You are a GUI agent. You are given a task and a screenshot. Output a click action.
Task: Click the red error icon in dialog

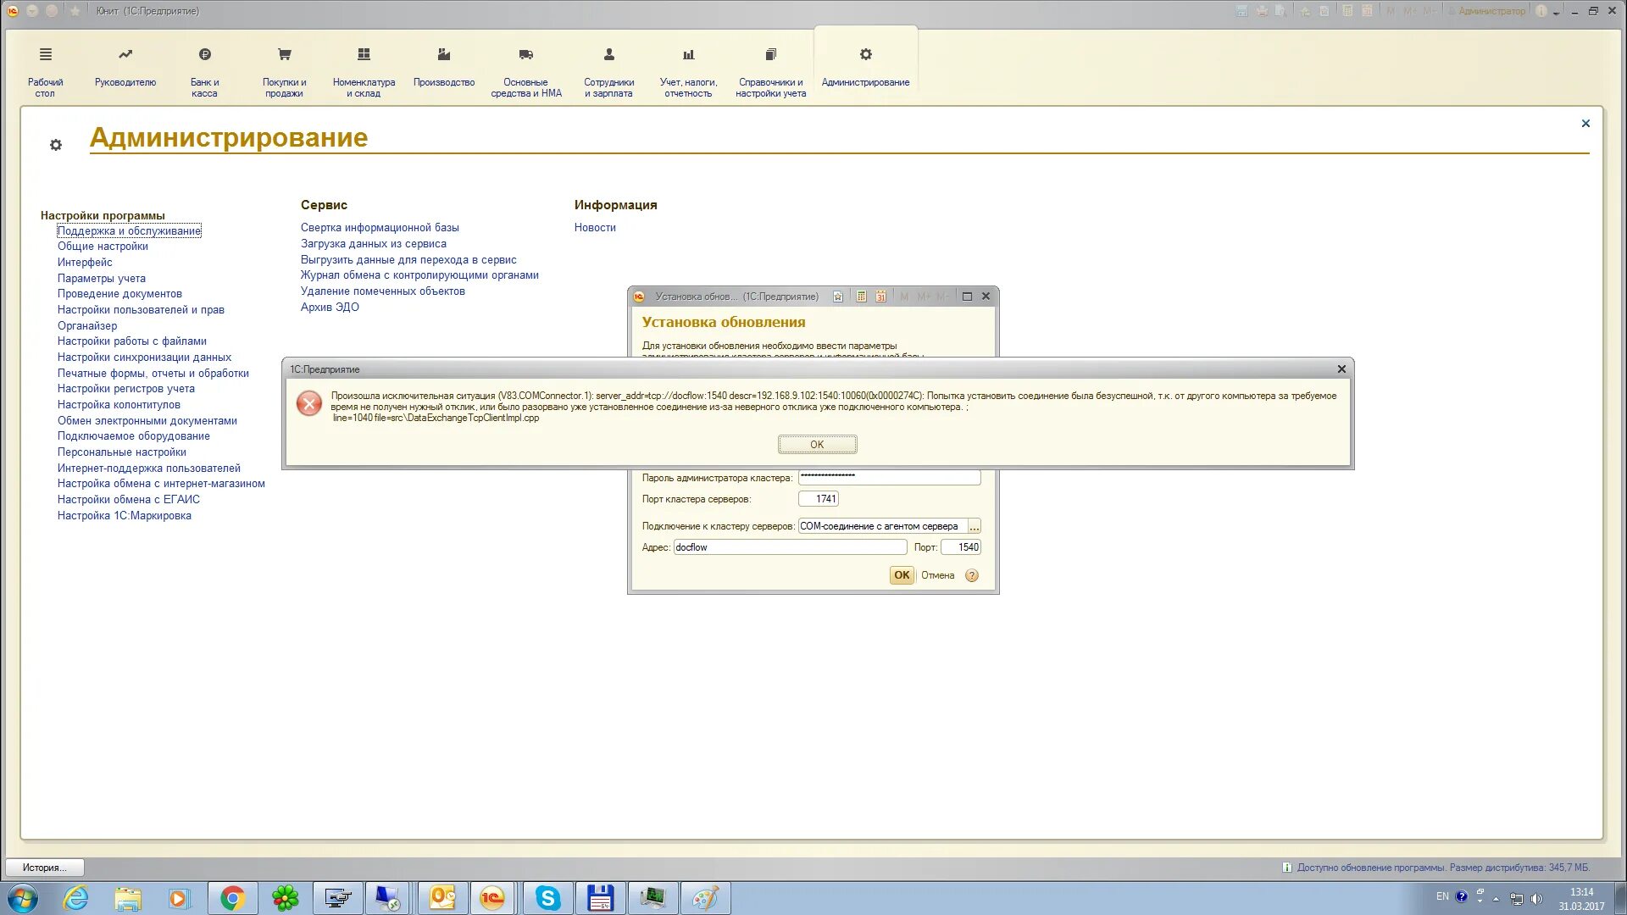(309, 403)
